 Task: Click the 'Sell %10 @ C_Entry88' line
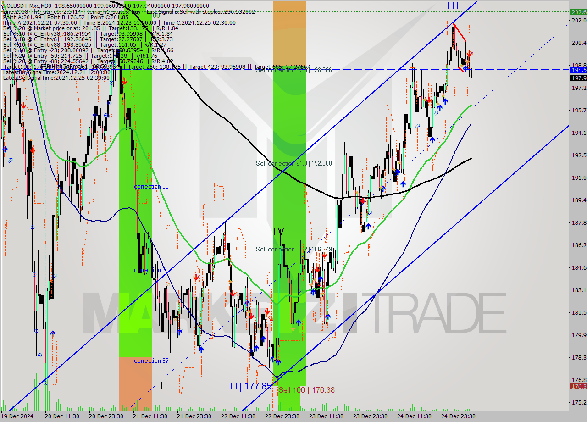click(85, 45)
